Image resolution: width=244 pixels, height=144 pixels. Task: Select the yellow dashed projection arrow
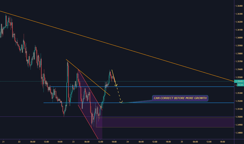(119, 94)
